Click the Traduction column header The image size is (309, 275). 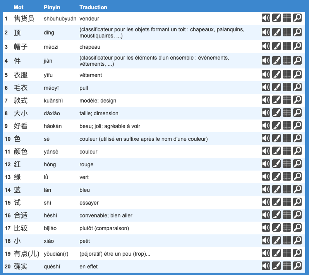(93, 7)
